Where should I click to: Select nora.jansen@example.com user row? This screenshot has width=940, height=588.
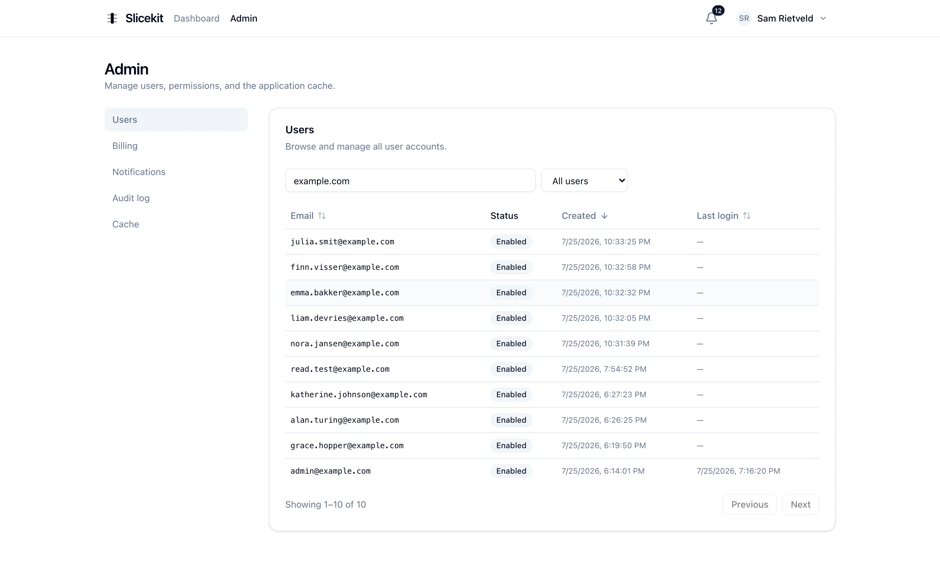pos(552,344)
